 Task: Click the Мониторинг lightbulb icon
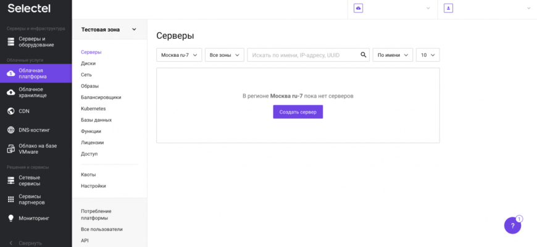click(11, 218)
